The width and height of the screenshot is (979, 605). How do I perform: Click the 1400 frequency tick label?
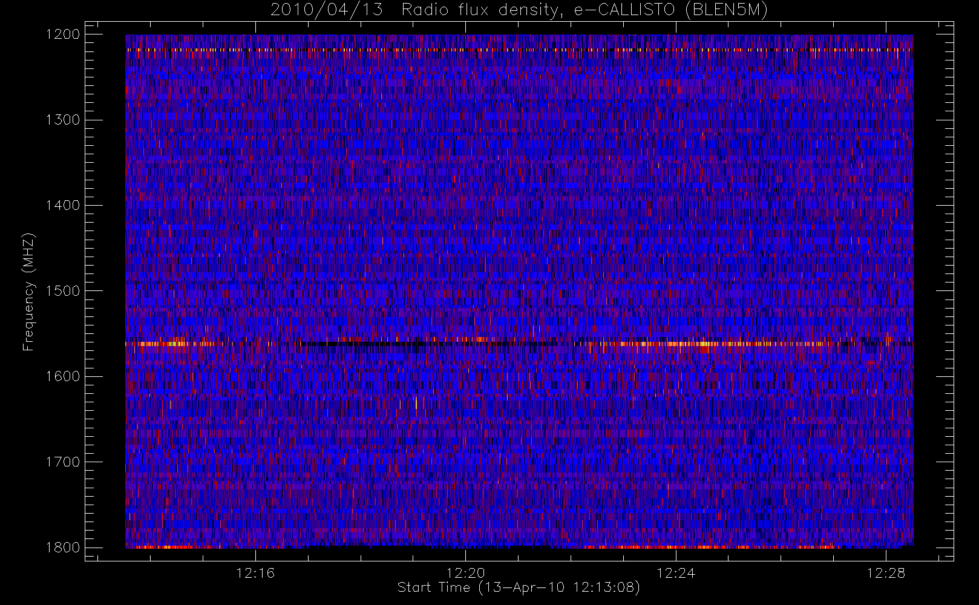pyautogui.click(x=63, y=205)
